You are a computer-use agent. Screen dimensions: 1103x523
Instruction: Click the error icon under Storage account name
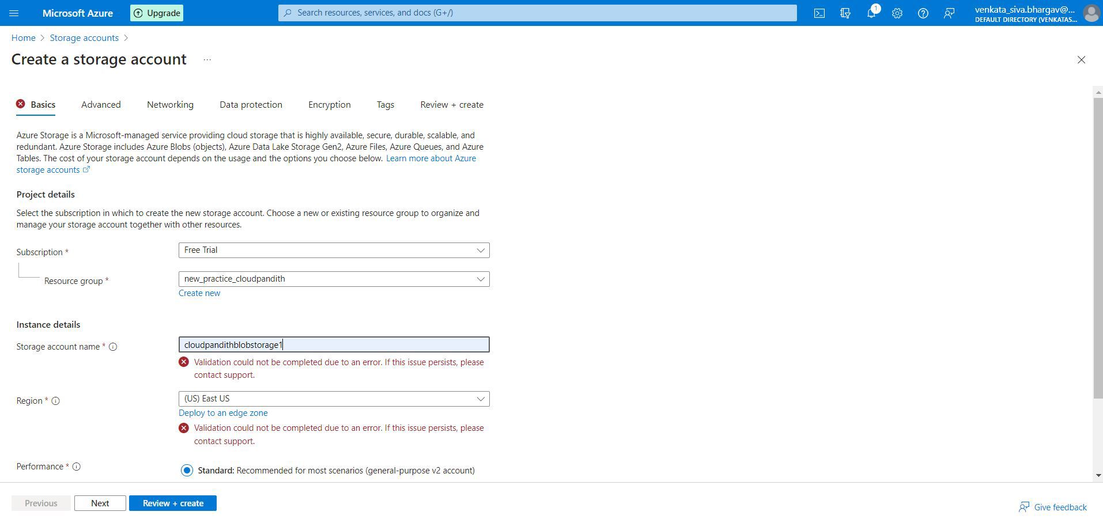tap(184, 362)
